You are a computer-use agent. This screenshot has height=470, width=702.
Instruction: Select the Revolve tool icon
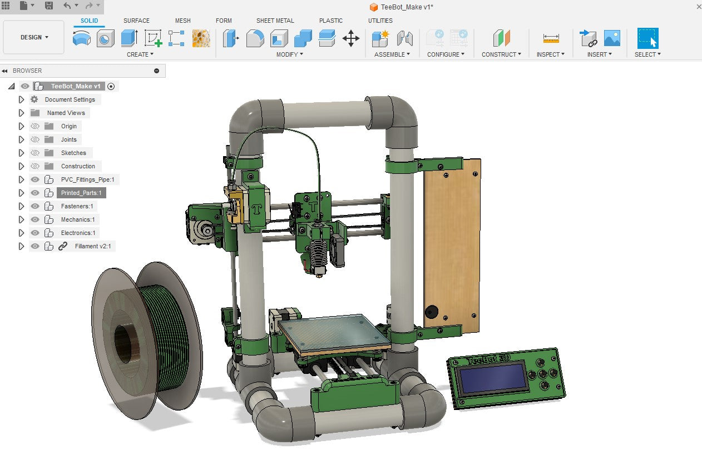click(105, 38)
